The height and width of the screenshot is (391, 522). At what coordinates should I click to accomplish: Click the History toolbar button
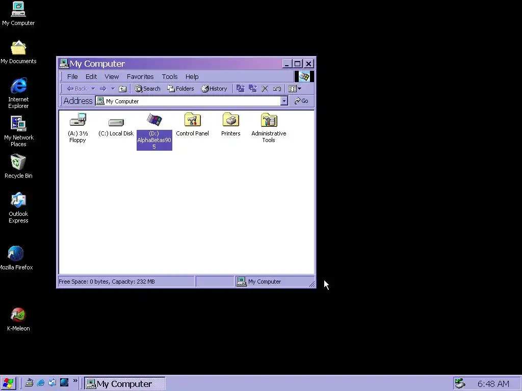[214, 89]
